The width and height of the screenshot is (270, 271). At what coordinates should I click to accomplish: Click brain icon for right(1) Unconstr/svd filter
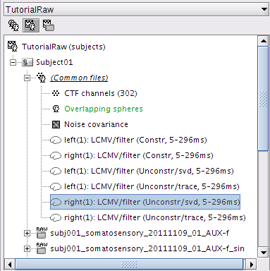point(56,202)
